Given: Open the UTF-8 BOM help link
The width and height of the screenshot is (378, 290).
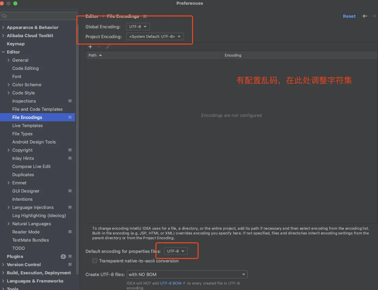Looking at the screenshot, I should 171,283.
